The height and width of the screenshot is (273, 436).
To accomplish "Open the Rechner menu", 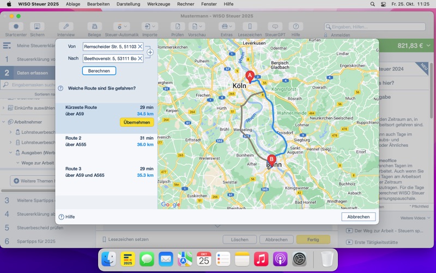I will click(186, 4).
